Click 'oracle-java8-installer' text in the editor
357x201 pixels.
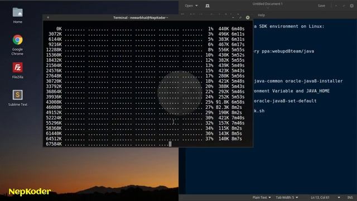[314, 81]
